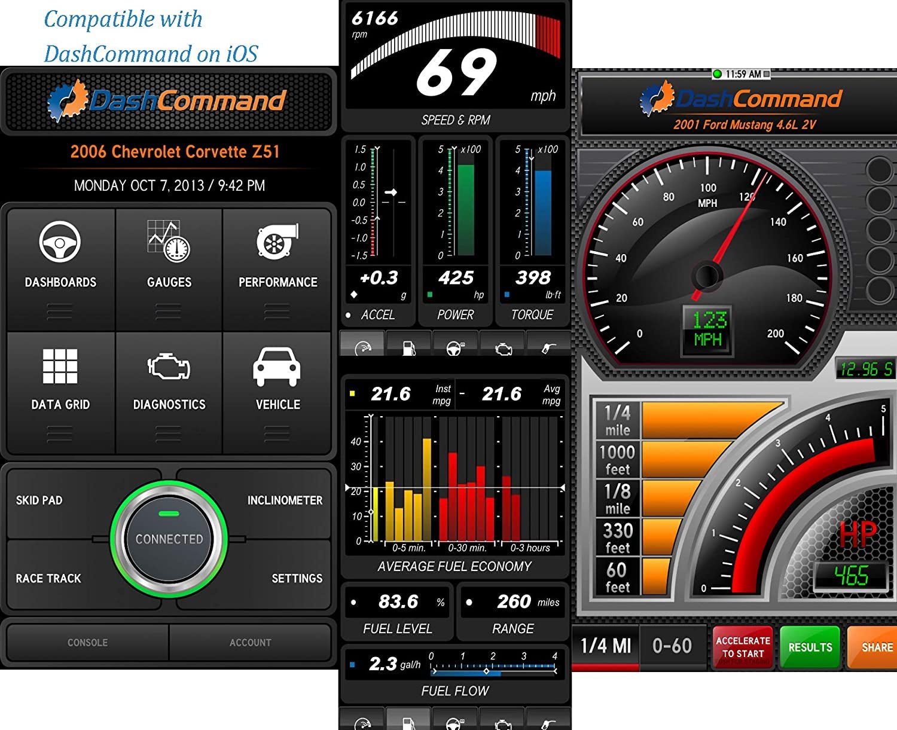Click the 398 lb·ft torque value
Viewport: 897px width, 730px height.
point(533,278)
